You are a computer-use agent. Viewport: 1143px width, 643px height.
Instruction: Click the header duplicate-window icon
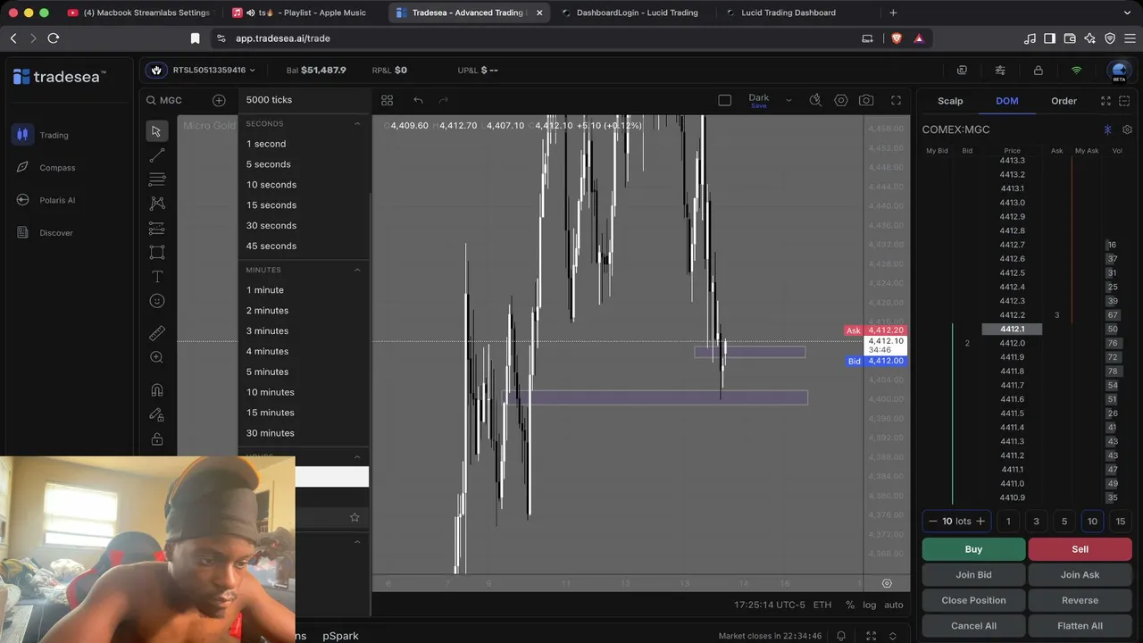pos(962,71)
